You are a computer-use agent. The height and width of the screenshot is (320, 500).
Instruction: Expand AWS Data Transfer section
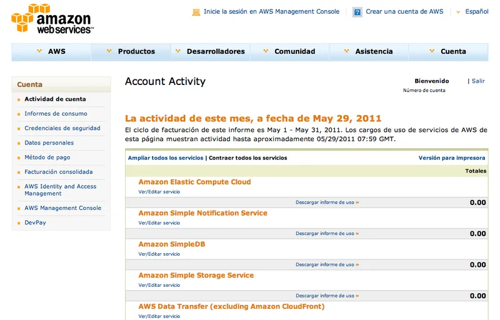click(231, 307)
